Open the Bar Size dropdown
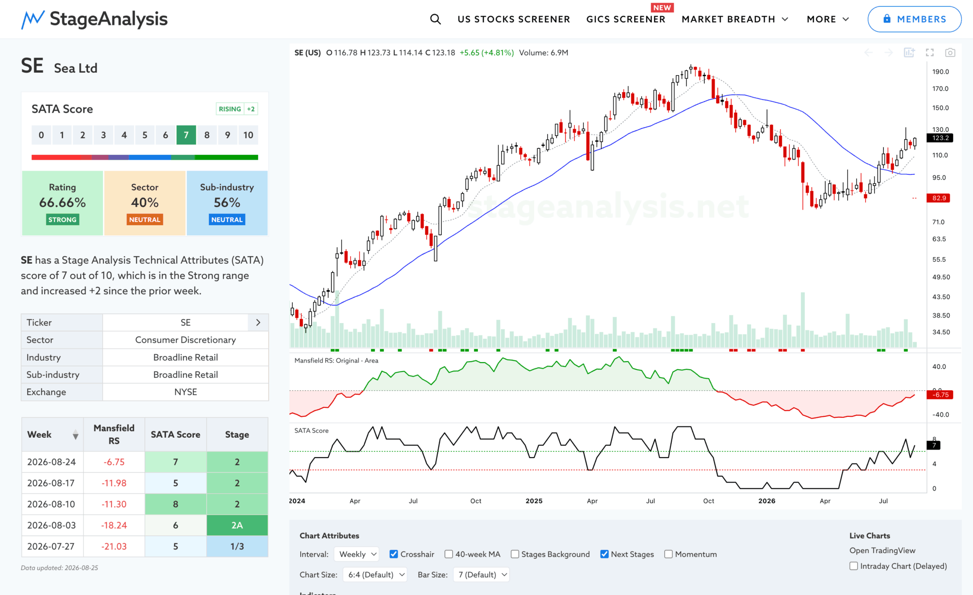 pyautogui.click(x=481, y=575)
